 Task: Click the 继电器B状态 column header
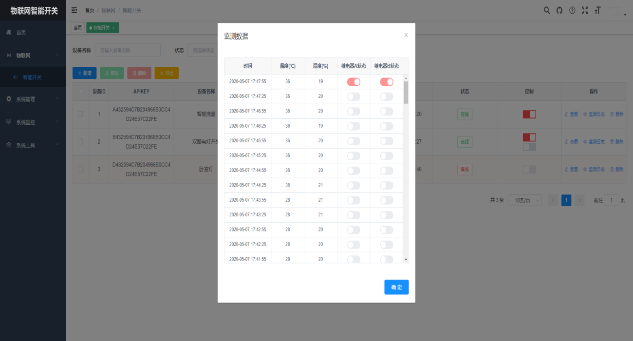tap(387, 66)
